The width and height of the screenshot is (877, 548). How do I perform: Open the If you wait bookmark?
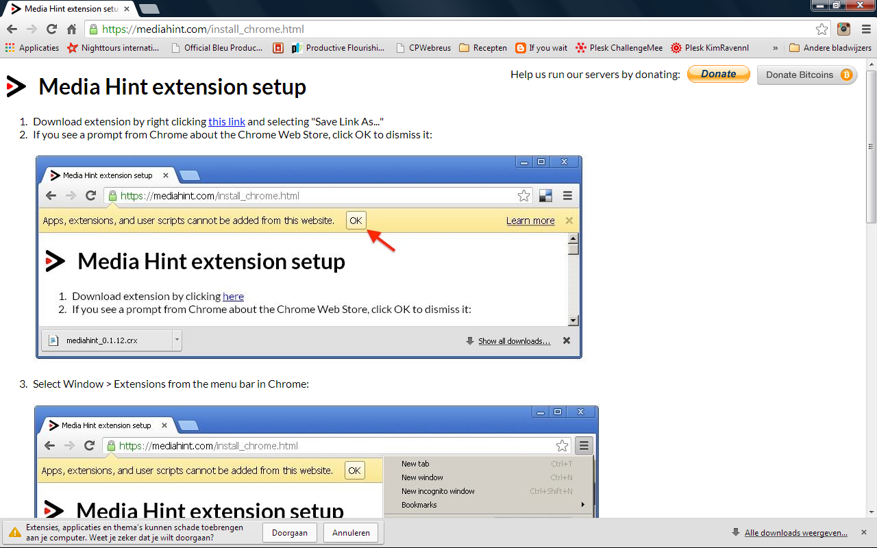click(x=541, y=48)
